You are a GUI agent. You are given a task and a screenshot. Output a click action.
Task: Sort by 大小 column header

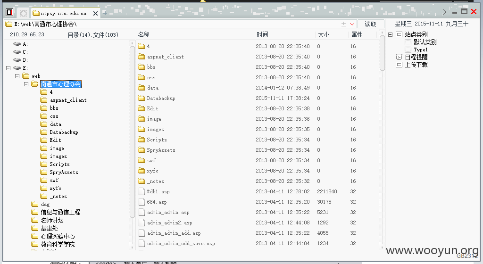coord(324,34)
